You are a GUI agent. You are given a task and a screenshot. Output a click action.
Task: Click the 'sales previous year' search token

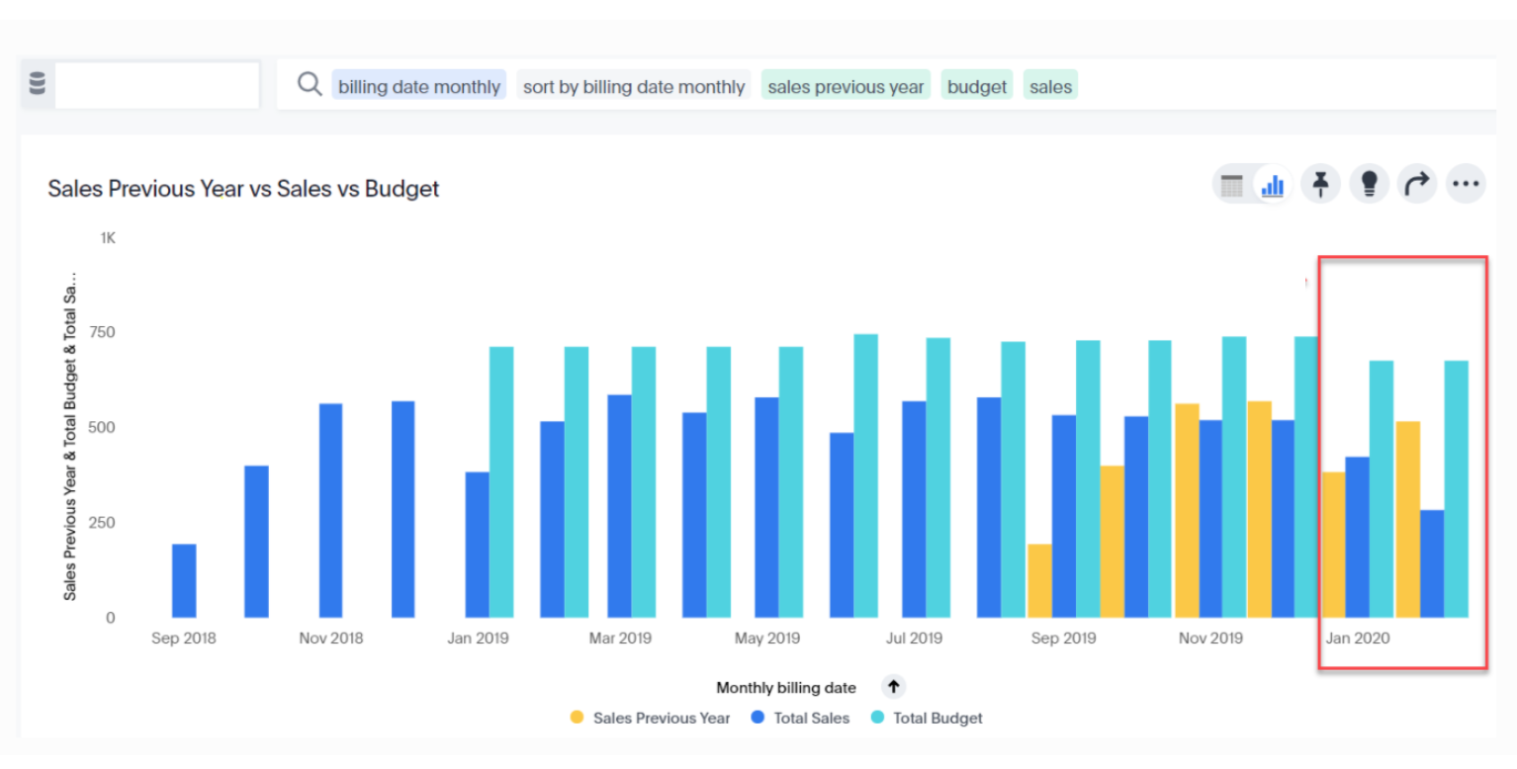[846, 86]
